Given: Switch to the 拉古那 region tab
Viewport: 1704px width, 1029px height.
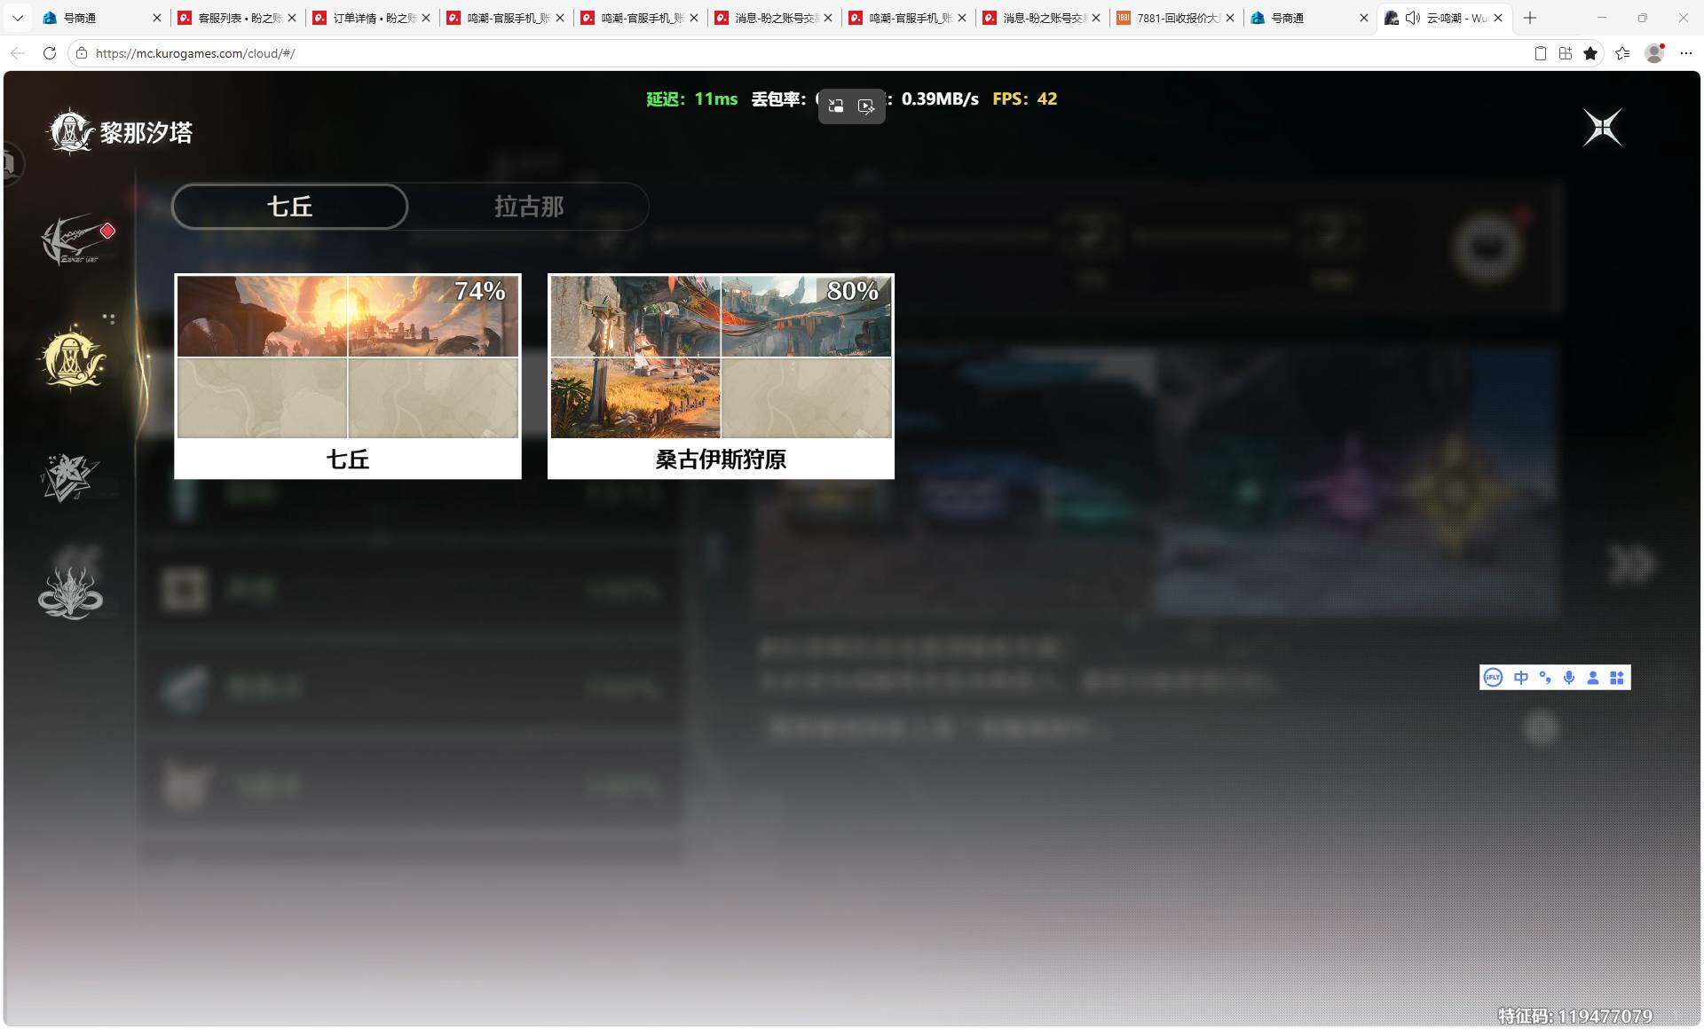Looking at the screenshot, I should [529, 207].
